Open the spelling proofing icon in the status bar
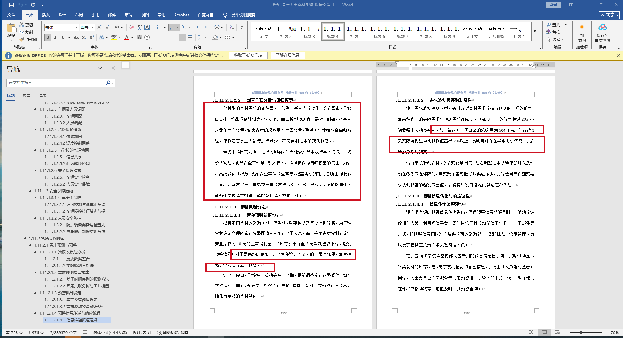The width and height of the screenshot is (623, 338). pyautogui.click(x=85, y=332)
